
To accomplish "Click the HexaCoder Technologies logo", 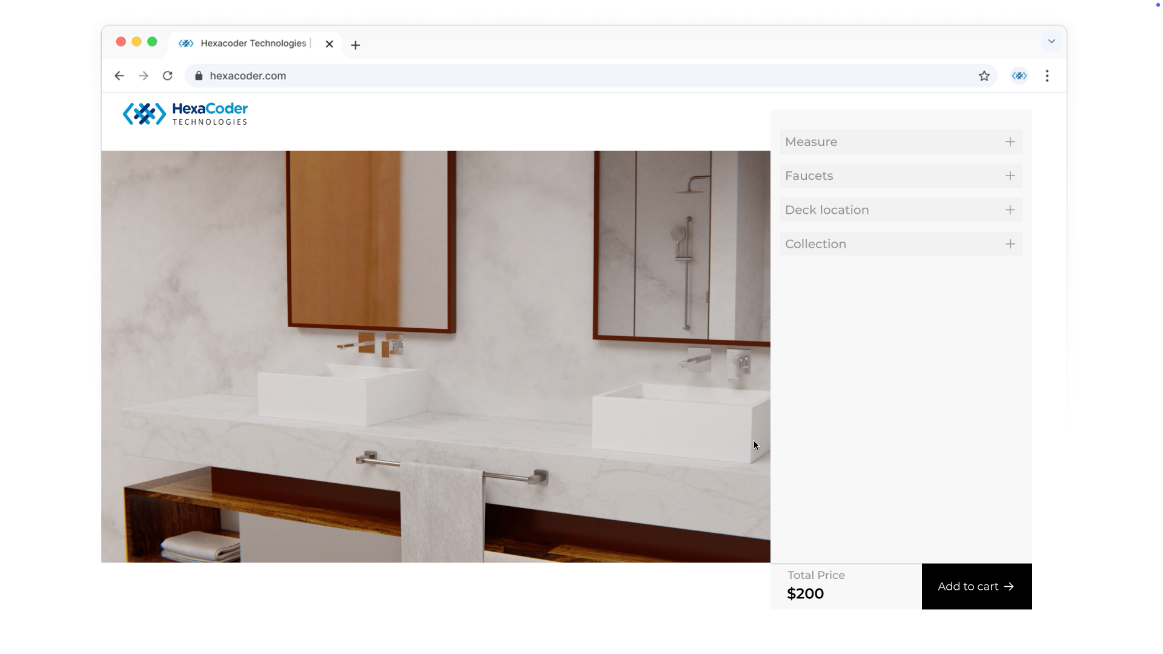I will click(x=185, y=114).
